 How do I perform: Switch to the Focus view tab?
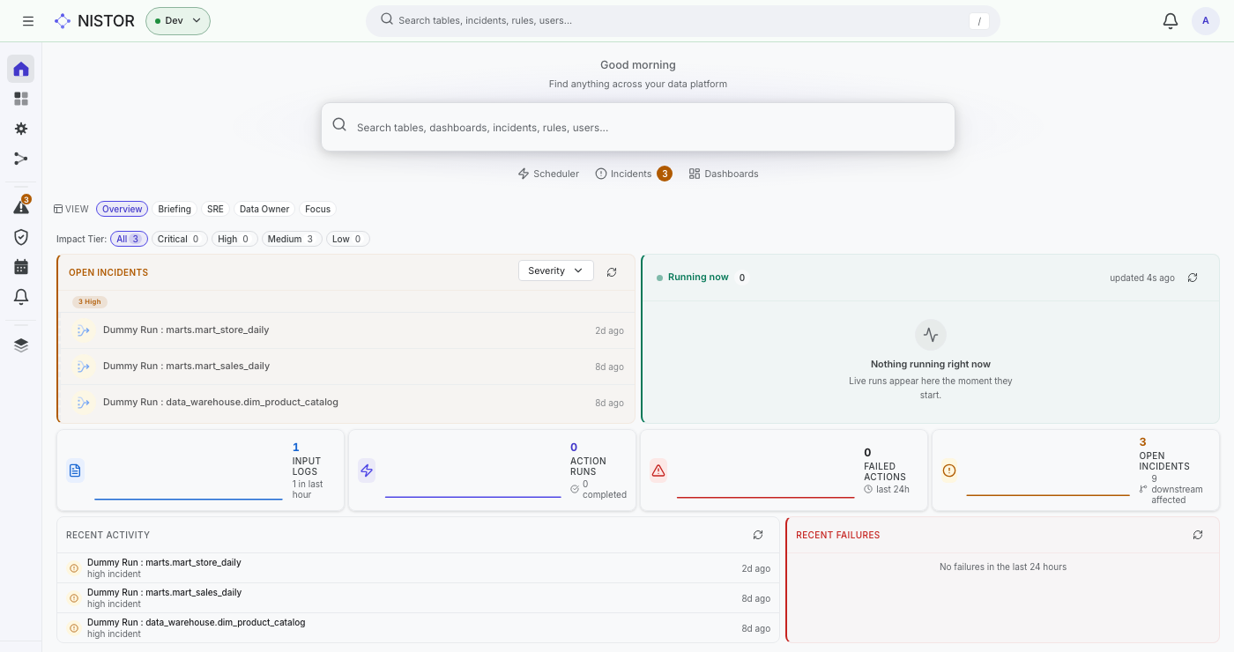(x=317, y=209)
